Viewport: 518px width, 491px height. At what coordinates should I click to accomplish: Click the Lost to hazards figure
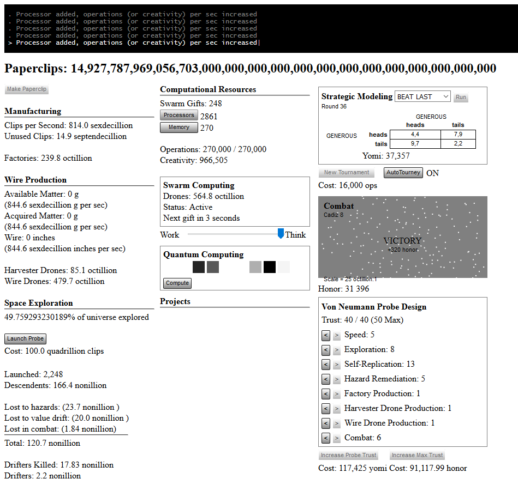point(62,407)
